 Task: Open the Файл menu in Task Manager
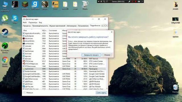pyautogui.click(x=25, y=22)
